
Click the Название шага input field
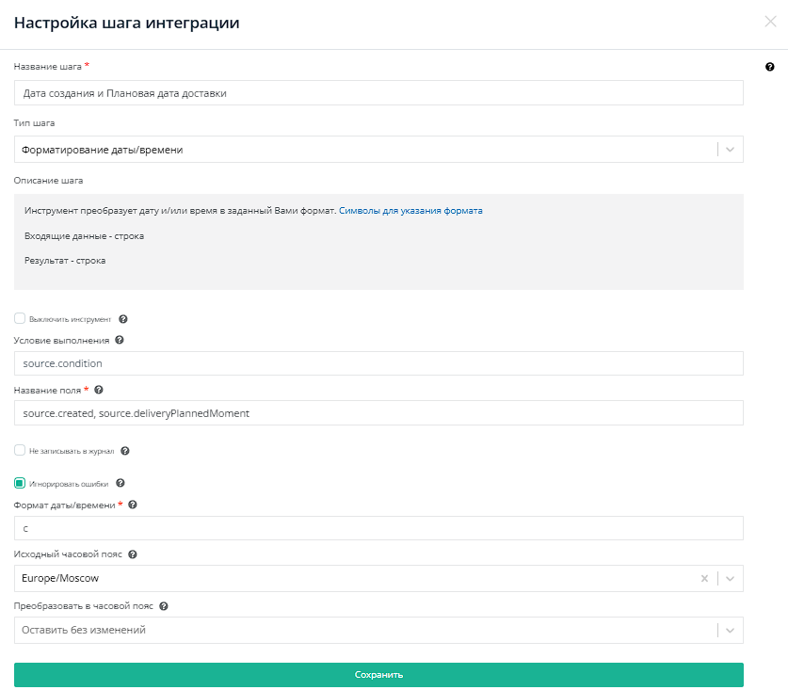[378, 92]
